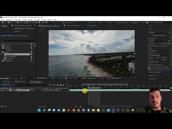Toggle audio inclusion icon in Einschließen row
Viewport: 172px width, 129px height.
(x=162, y=44)
